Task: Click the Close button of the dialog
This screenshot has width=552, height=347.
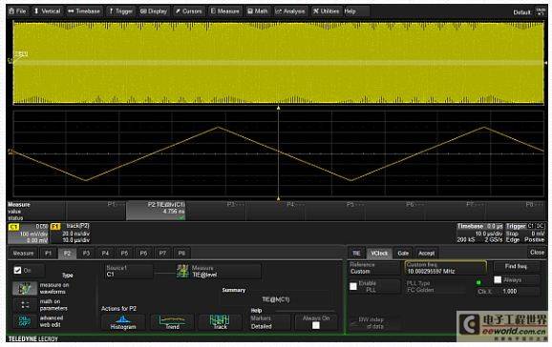Action: tap(538, 253)
